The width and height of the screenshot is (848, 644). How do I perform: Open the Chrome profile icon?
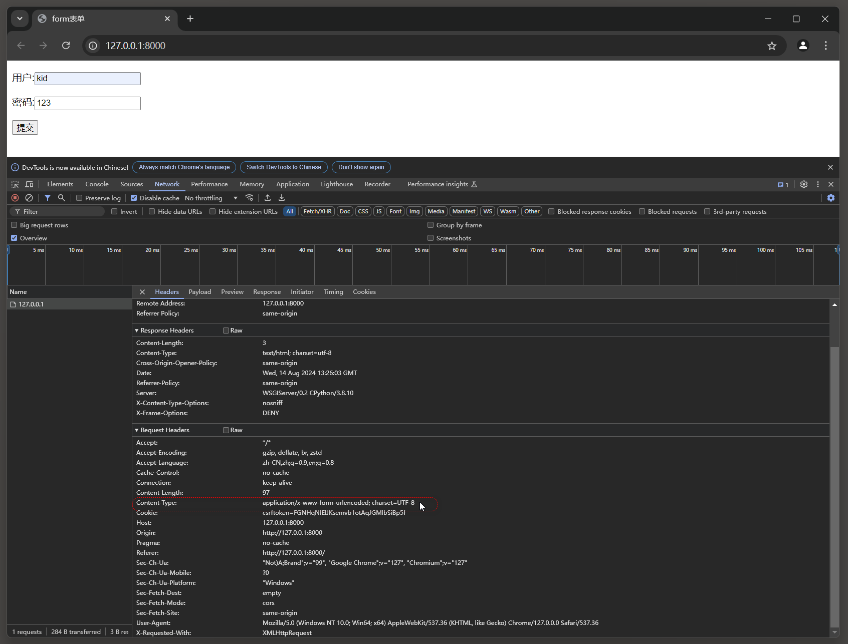(x=803, y=46)
